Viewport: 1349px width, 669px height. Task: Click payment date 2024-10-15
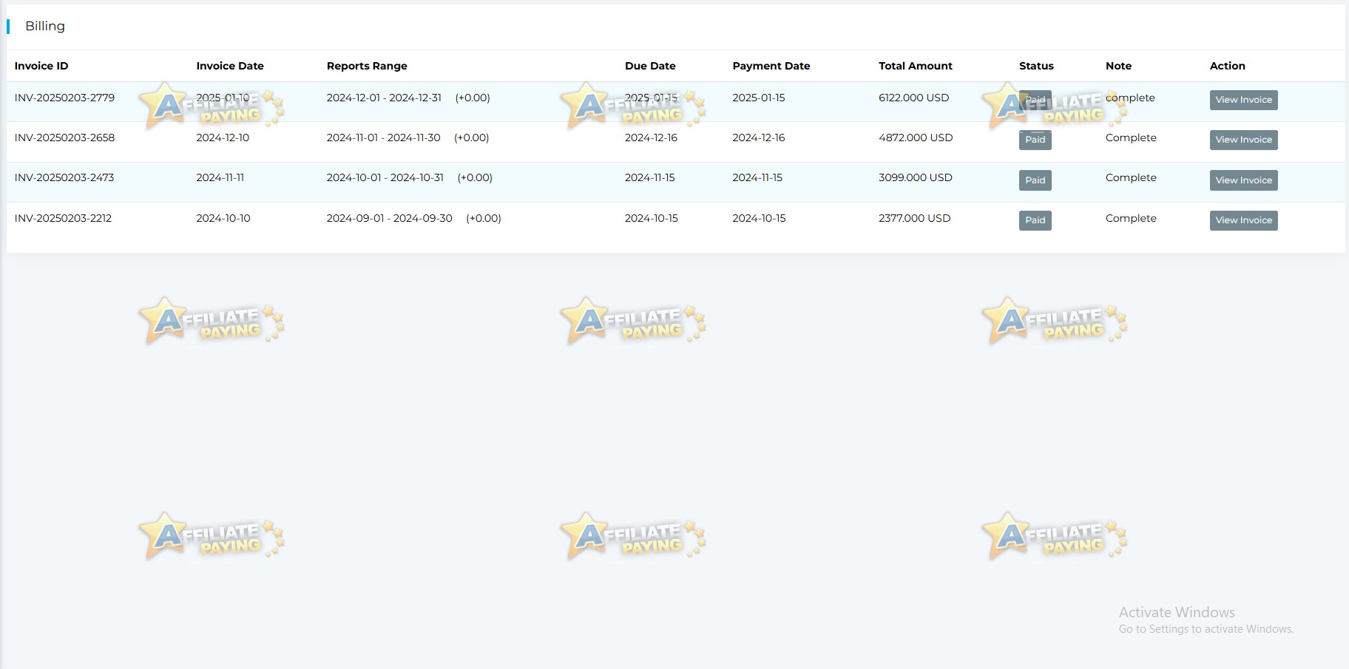pyautogui.click(x=759, y=218)
